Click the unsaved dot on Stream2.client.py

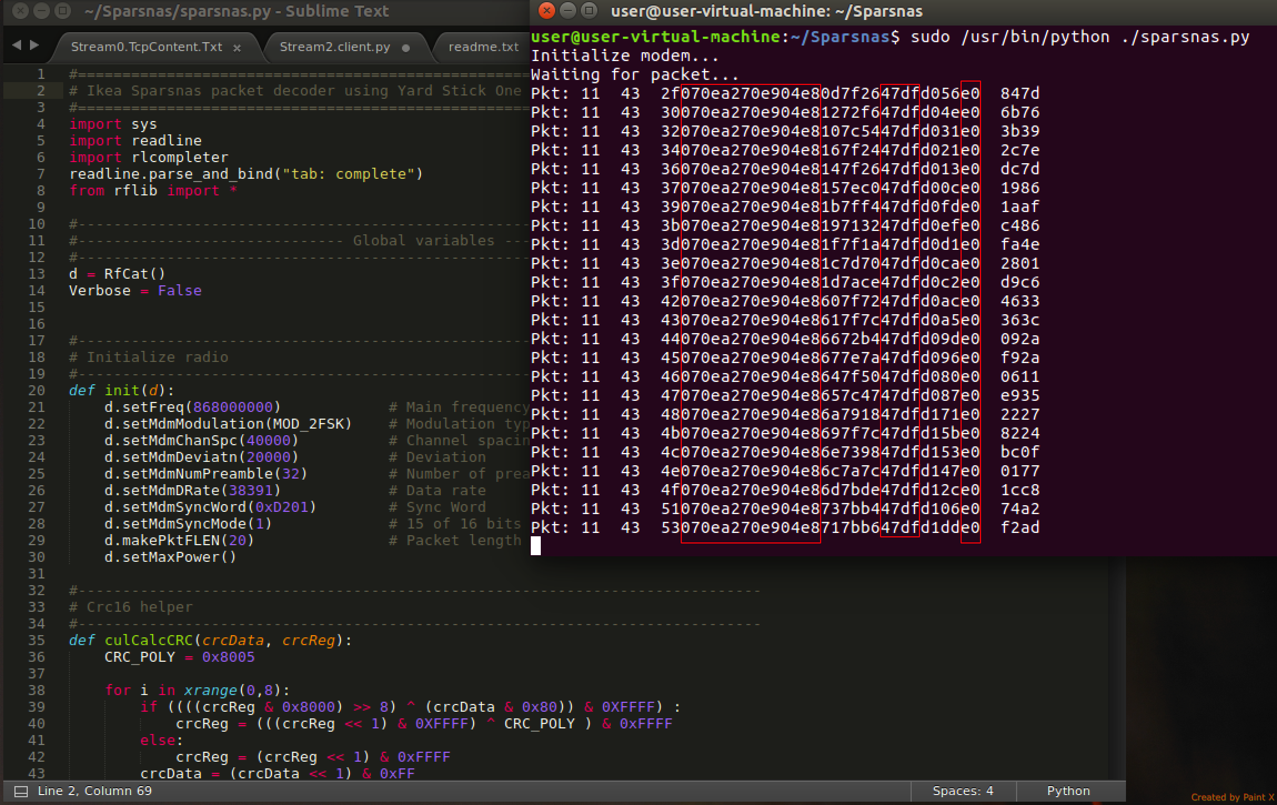[406, 48]
